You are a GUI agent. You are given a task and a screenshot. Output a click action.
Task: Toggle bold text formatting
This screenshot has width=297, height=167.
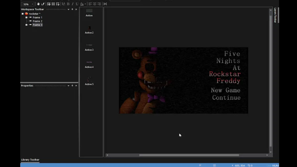(68, 4)
